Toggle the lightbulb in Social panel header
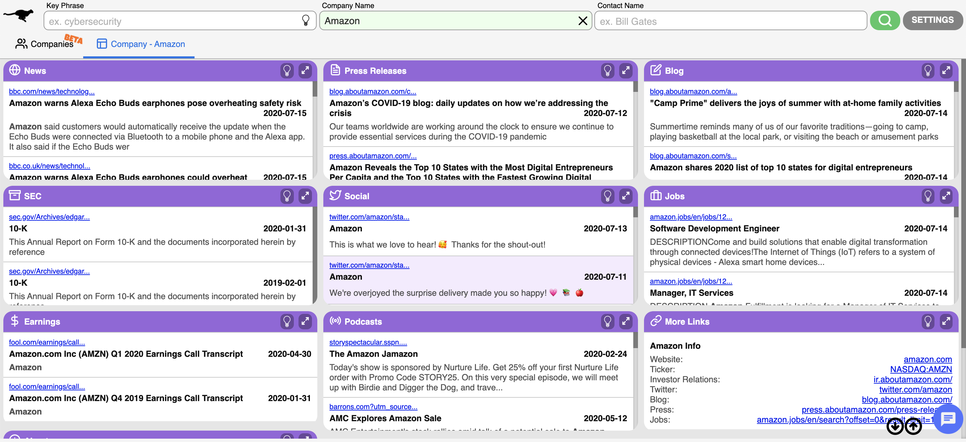966x442 pixels. 607,196
